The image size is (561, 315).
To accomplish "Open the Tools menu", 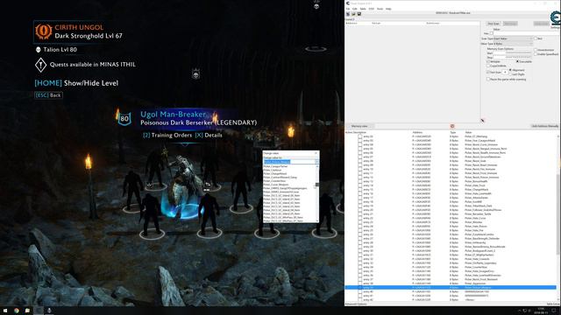I will [380, 9].
